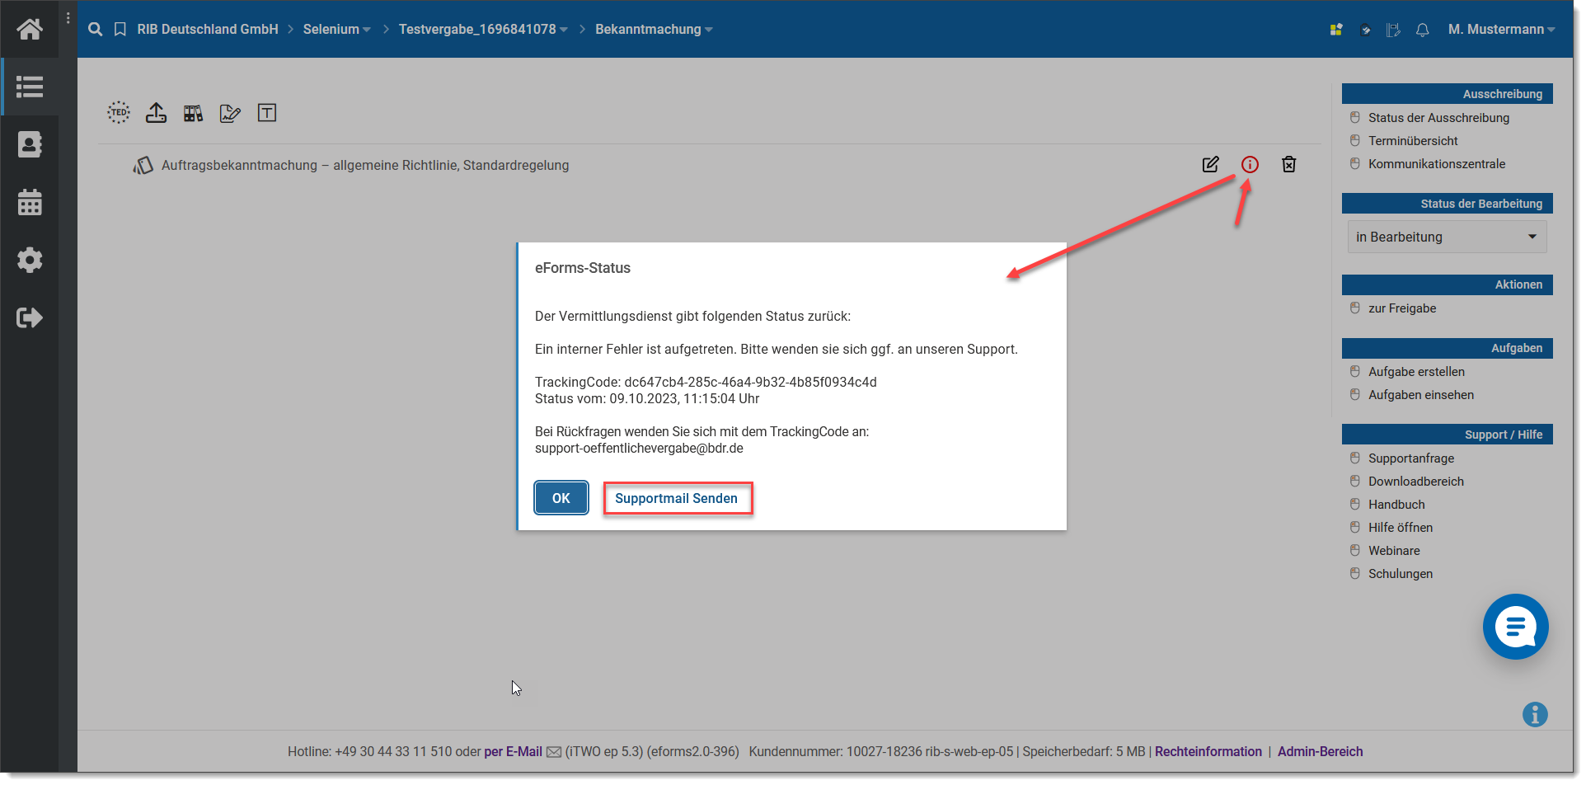Open the Admin-Bereich footer link
Viewport: 1586px width, 785px height.
coord(1320,751)
